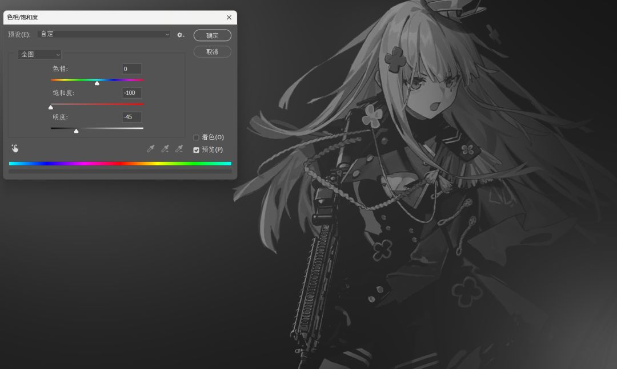Open the preset options gear menu
Viewport: 617px width, 369px height.
pyautogui.click(x=180, y=35)
